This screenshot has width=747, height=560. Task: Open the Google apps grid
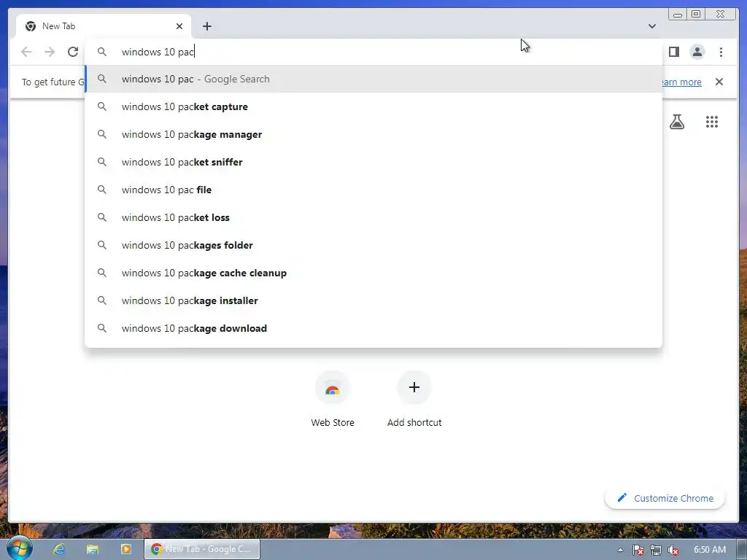(712, 122)
